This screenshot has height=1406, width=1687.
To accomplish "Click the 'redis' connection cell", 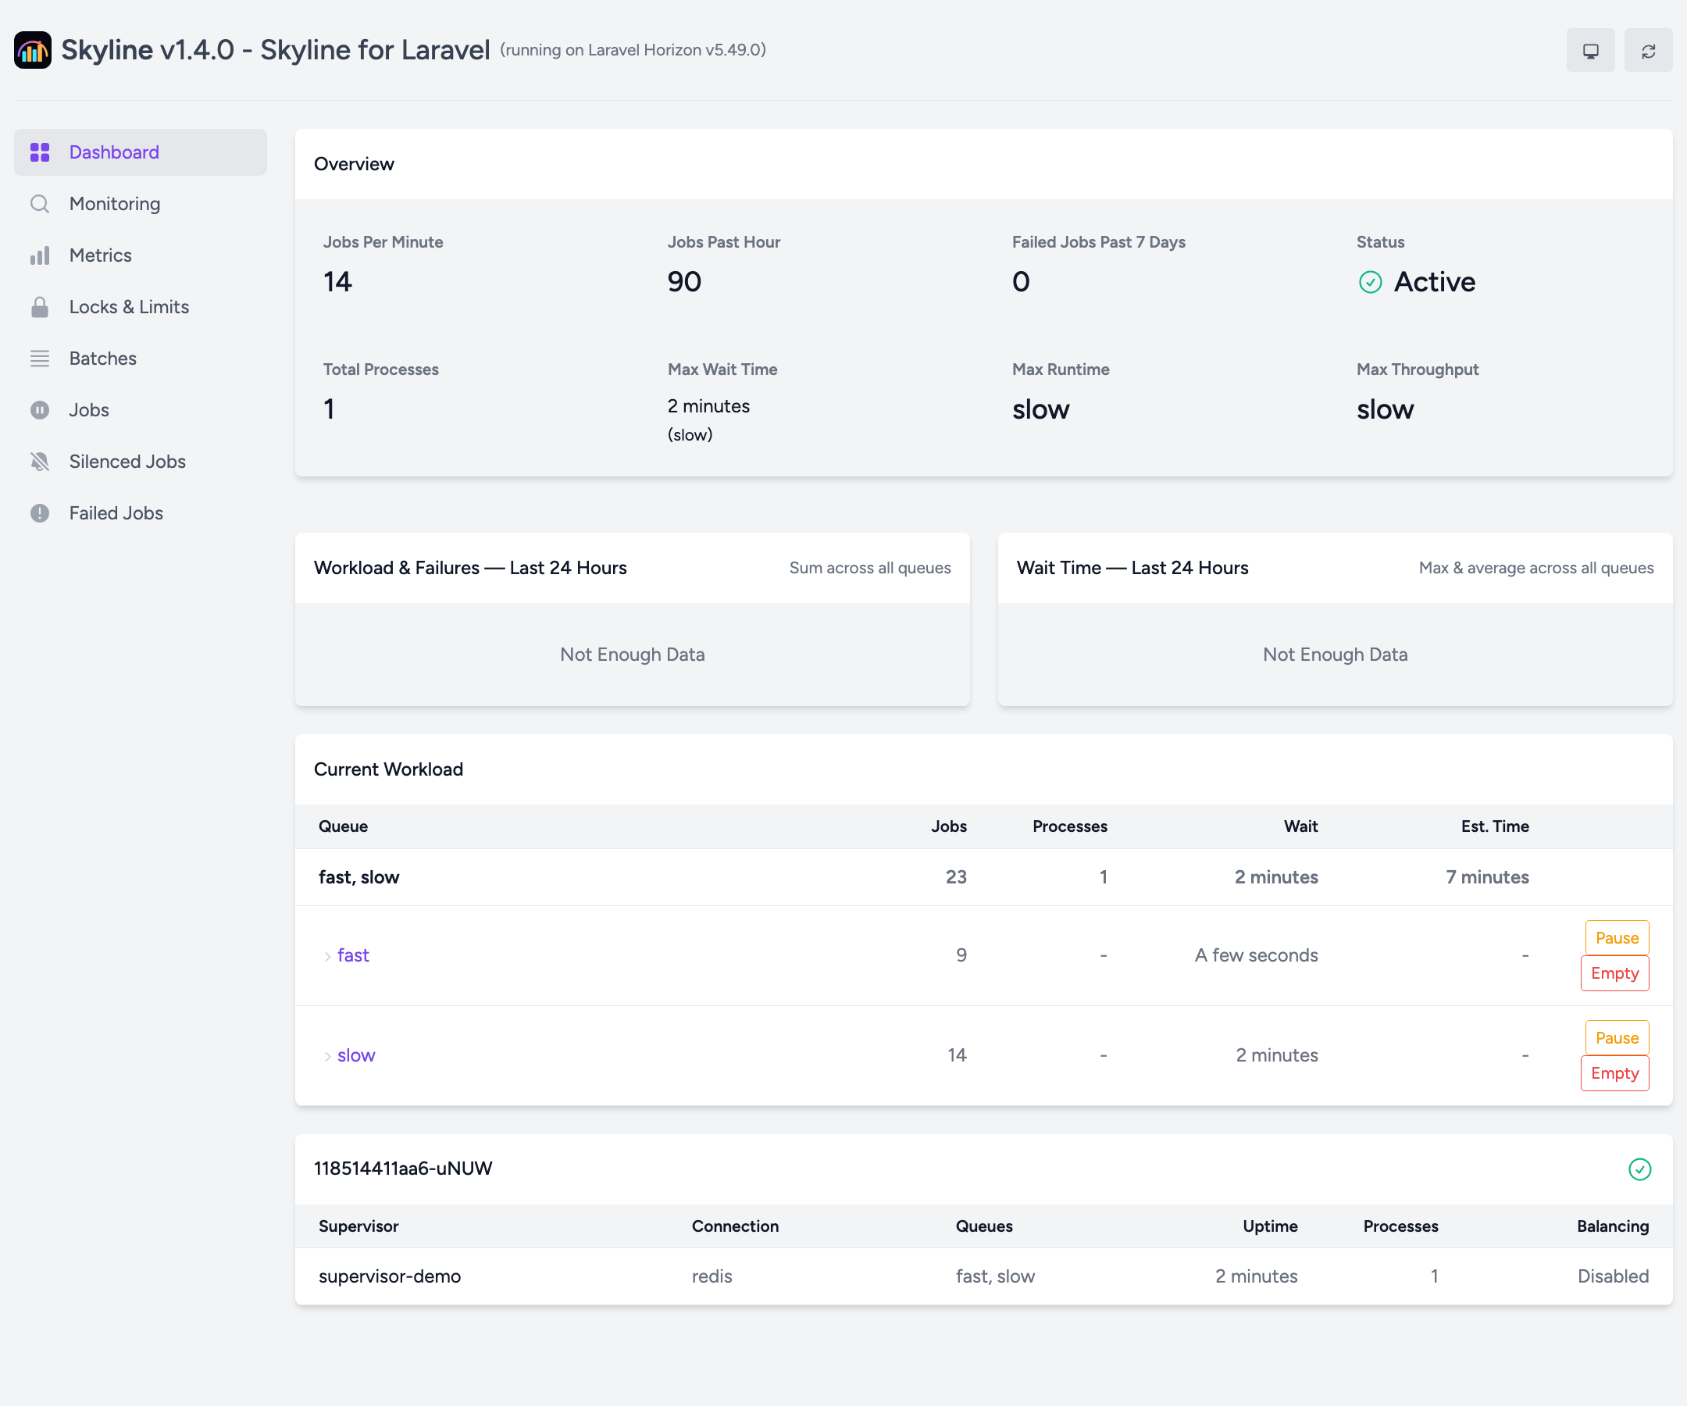I will (x=712, y=1276).
